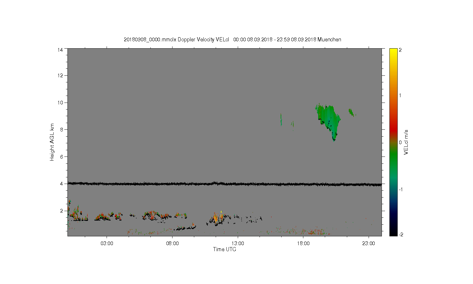Click the height tick label 10
This screenshot has width=473, height=284.
tap(60, 103)
